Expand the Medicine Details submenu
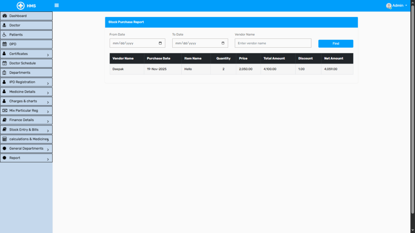This screenshot has height=233, width=415. 47,93
